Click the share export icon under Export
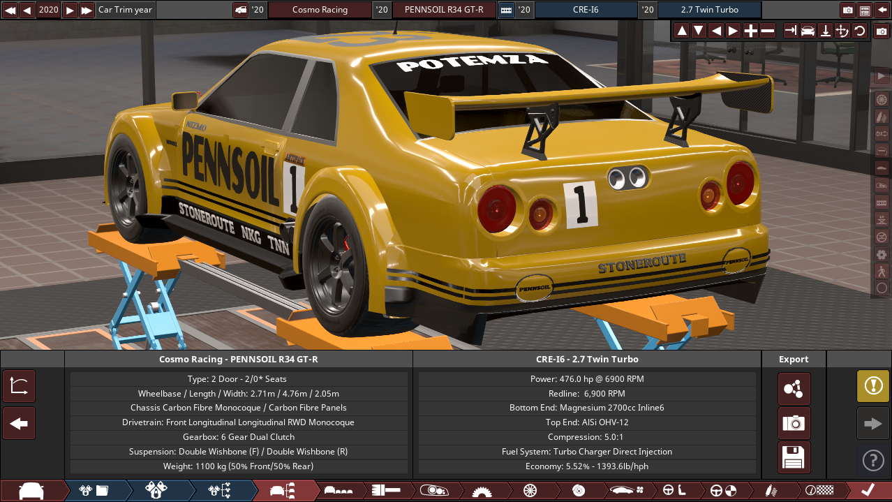Image resolution: width=892 pixels, height=502 pixels. pyautogui.click(x=794, y=389)
